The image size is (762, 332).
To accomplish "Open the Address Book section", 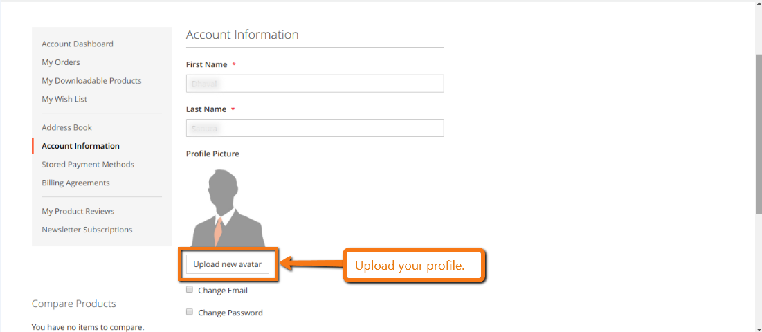I will click(66, 128).
